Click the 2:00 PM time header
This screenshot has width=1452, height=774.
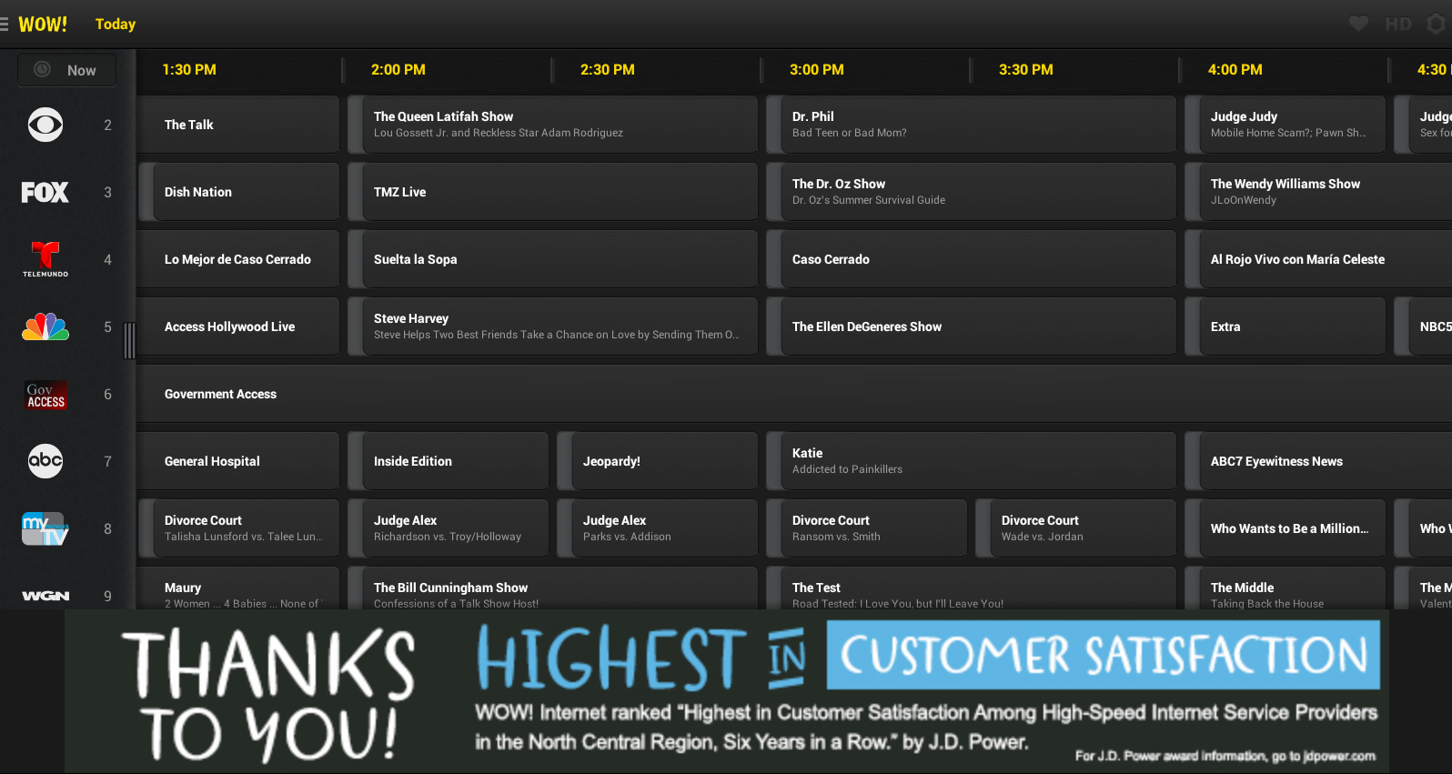tap(398, 69)
